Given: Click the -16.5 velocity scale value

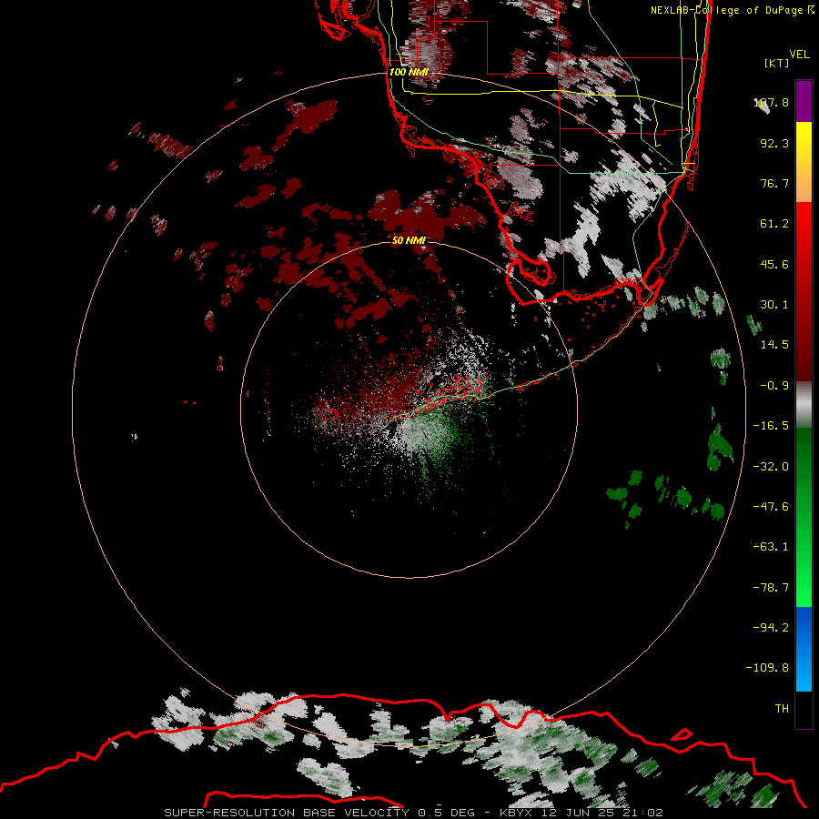Looking at the screenshot, I should (771, 426).
